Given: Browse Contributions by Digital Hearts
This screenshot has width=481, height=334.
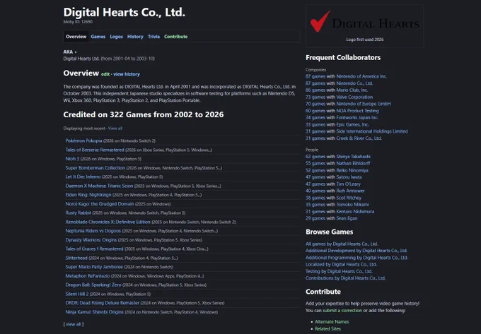Looking at the screenshot, I should pyautogui.click(x=345, y=278).
